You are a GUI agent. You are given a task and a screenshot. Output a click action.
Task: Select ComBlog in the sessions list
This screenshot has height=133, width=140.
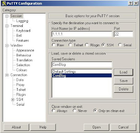[82, 76]
